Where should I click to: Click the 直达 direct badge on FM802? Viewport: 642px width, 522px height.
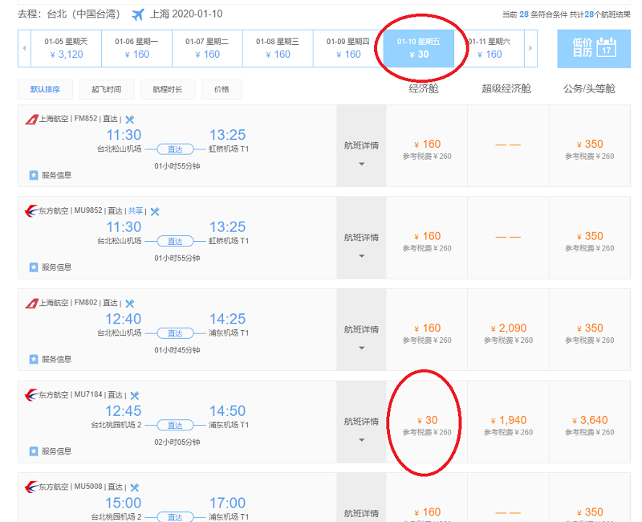point(175,333)
